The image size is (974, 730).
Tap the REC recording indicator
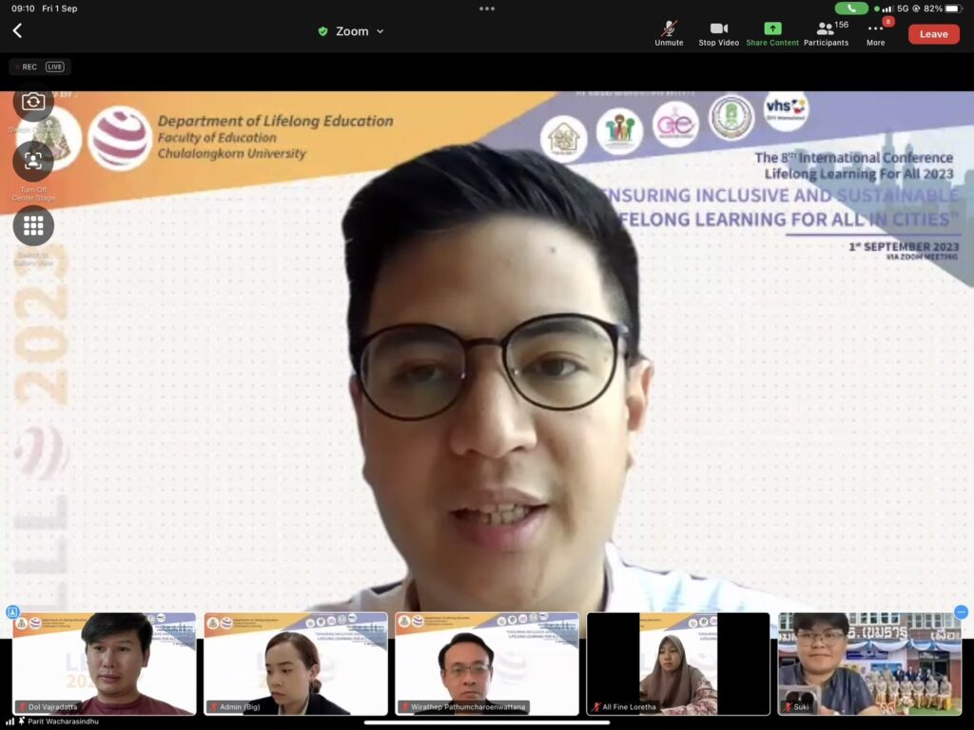(27, 67)
